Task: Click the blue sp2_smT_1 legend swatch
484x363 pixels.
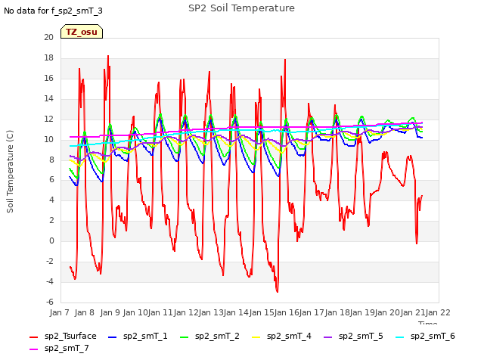Action: [113, 337]
